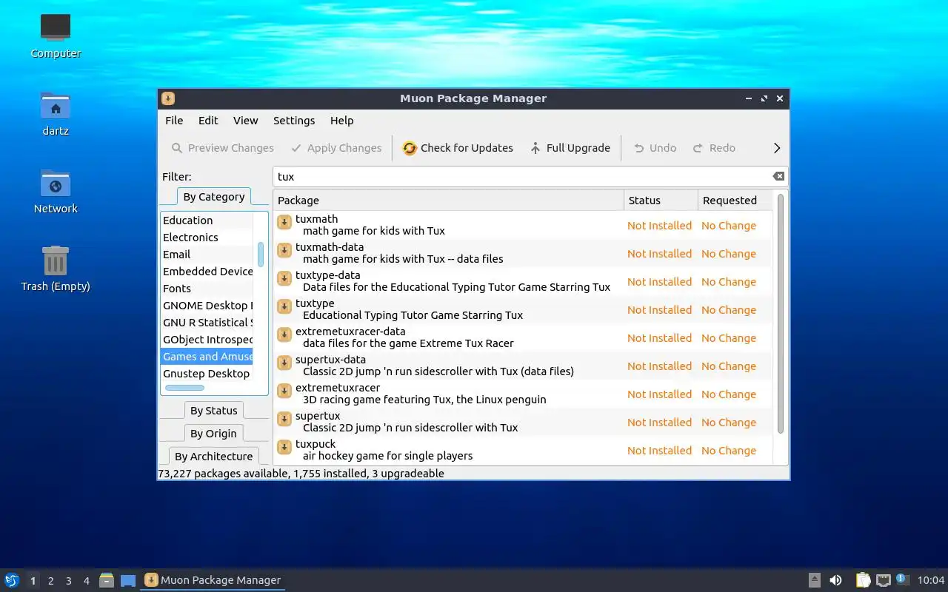Expand the toolbar overflow chevron

click(x=777, y=148)
